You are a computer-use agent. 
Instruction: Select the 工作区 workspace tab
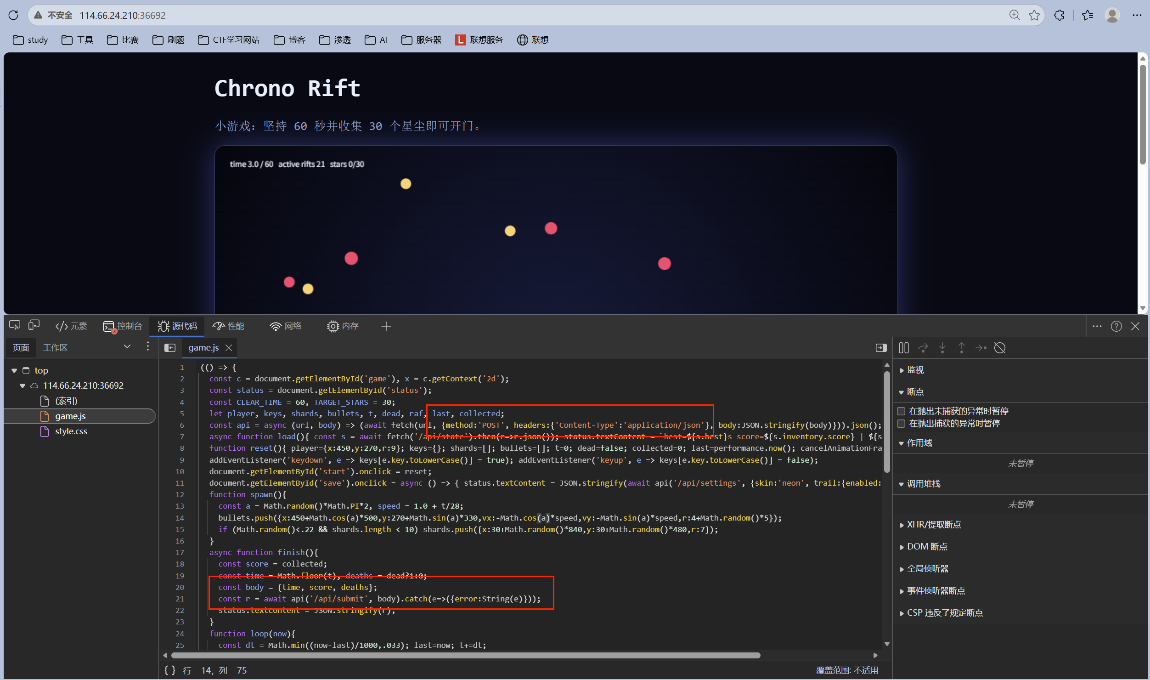55,348
